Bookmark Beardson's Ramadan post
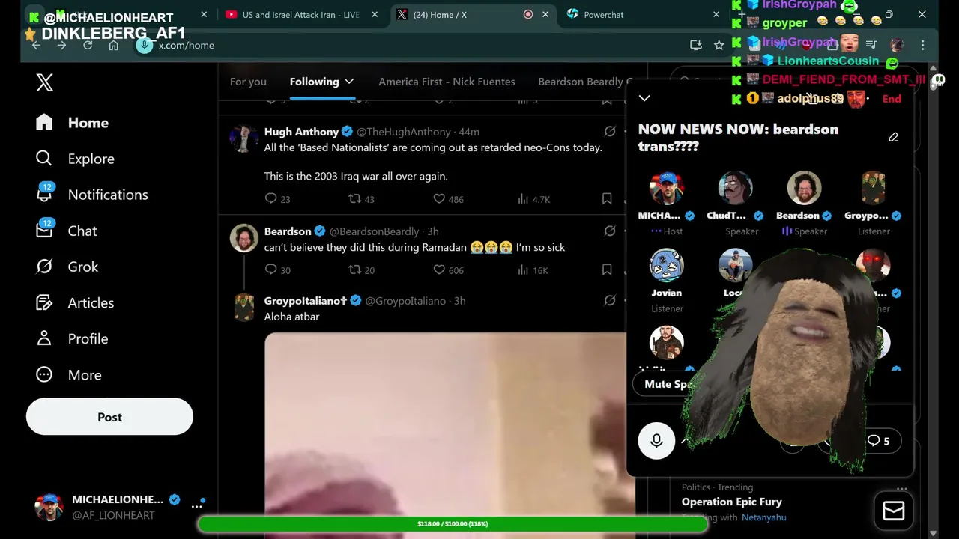Viewport: 959px width, 539px height. (607, 269)
